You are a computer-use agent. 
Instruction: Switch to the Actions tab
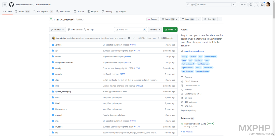tap(79, 11)
